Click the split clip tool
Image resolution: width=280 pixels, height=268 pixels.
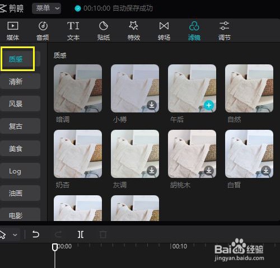click(x=81, y=234)
